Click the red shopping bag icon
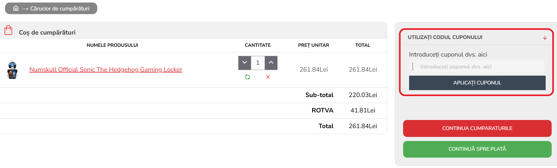Screen dimensions: 557x168 [8, 30]
